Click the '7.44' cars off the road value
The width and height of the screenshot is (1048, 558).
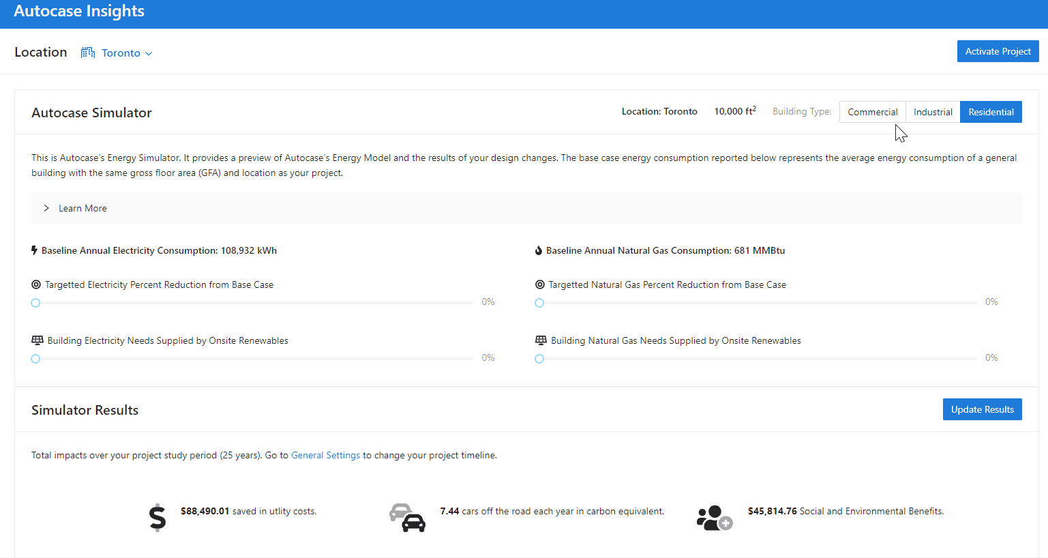pyautogui.click(x=450, y=511)
